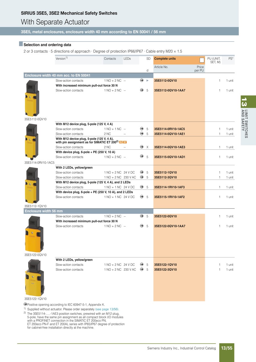256x362 pixels.
Task: Tick the Complete units checkbox
Action: 202,60
